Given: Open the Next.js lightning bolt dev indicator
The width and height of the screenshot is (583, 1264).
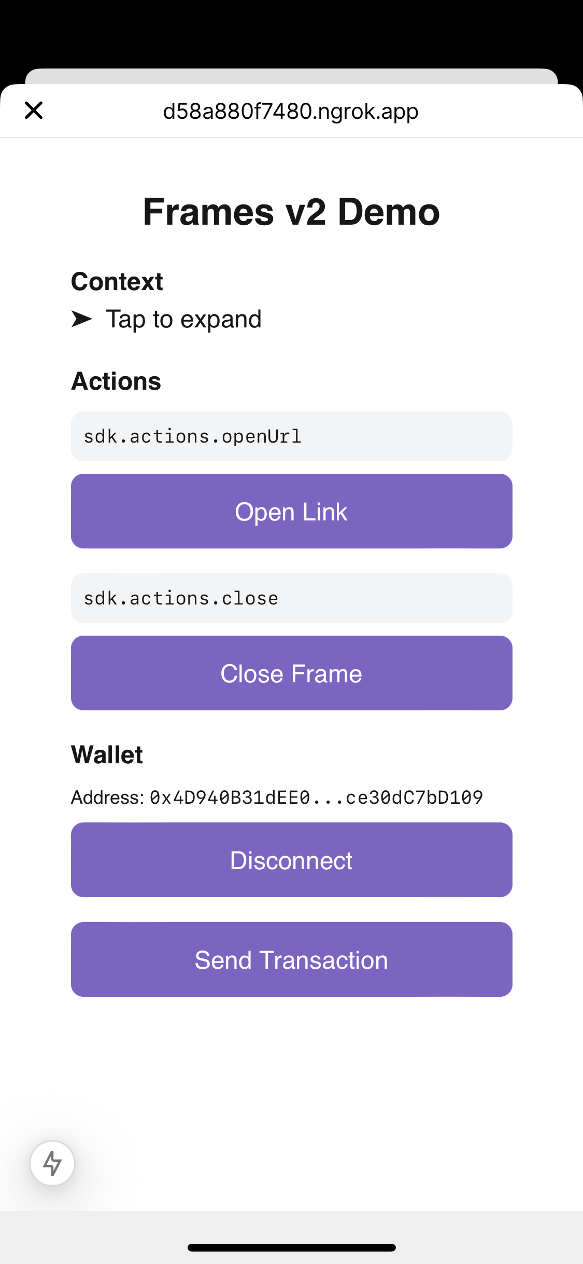Looking at the screenshot, I should (x=52, y=1163).
